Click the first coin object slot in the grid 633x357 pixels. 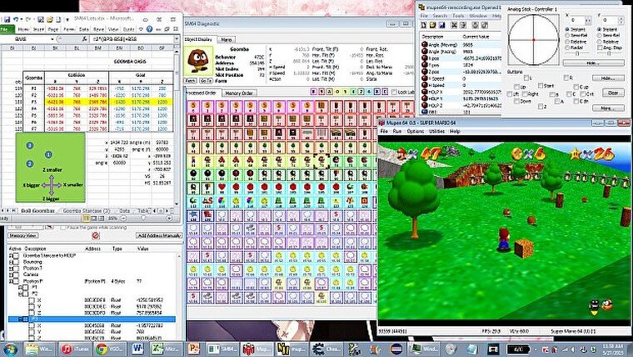[193, 107]
